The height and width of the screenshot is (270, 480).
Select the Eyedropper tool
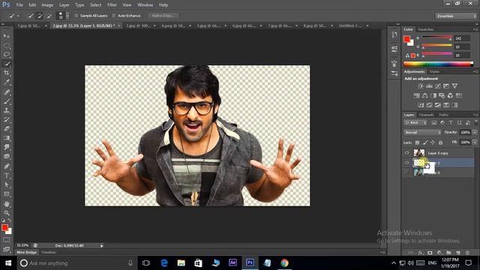[7, 82]
